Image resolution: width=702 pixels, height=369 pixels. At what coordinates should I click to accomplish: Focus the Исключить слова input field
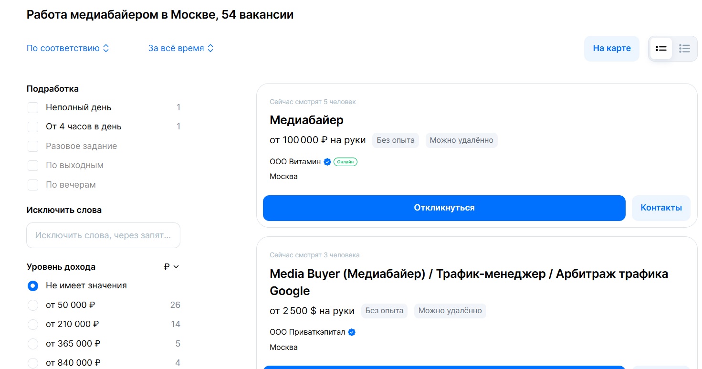(x=103, y=235)
